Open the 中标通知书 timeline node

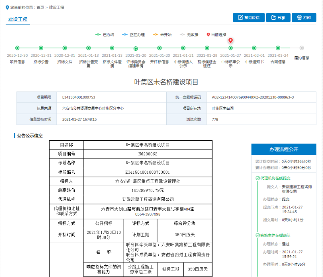[x=254, y=48]
